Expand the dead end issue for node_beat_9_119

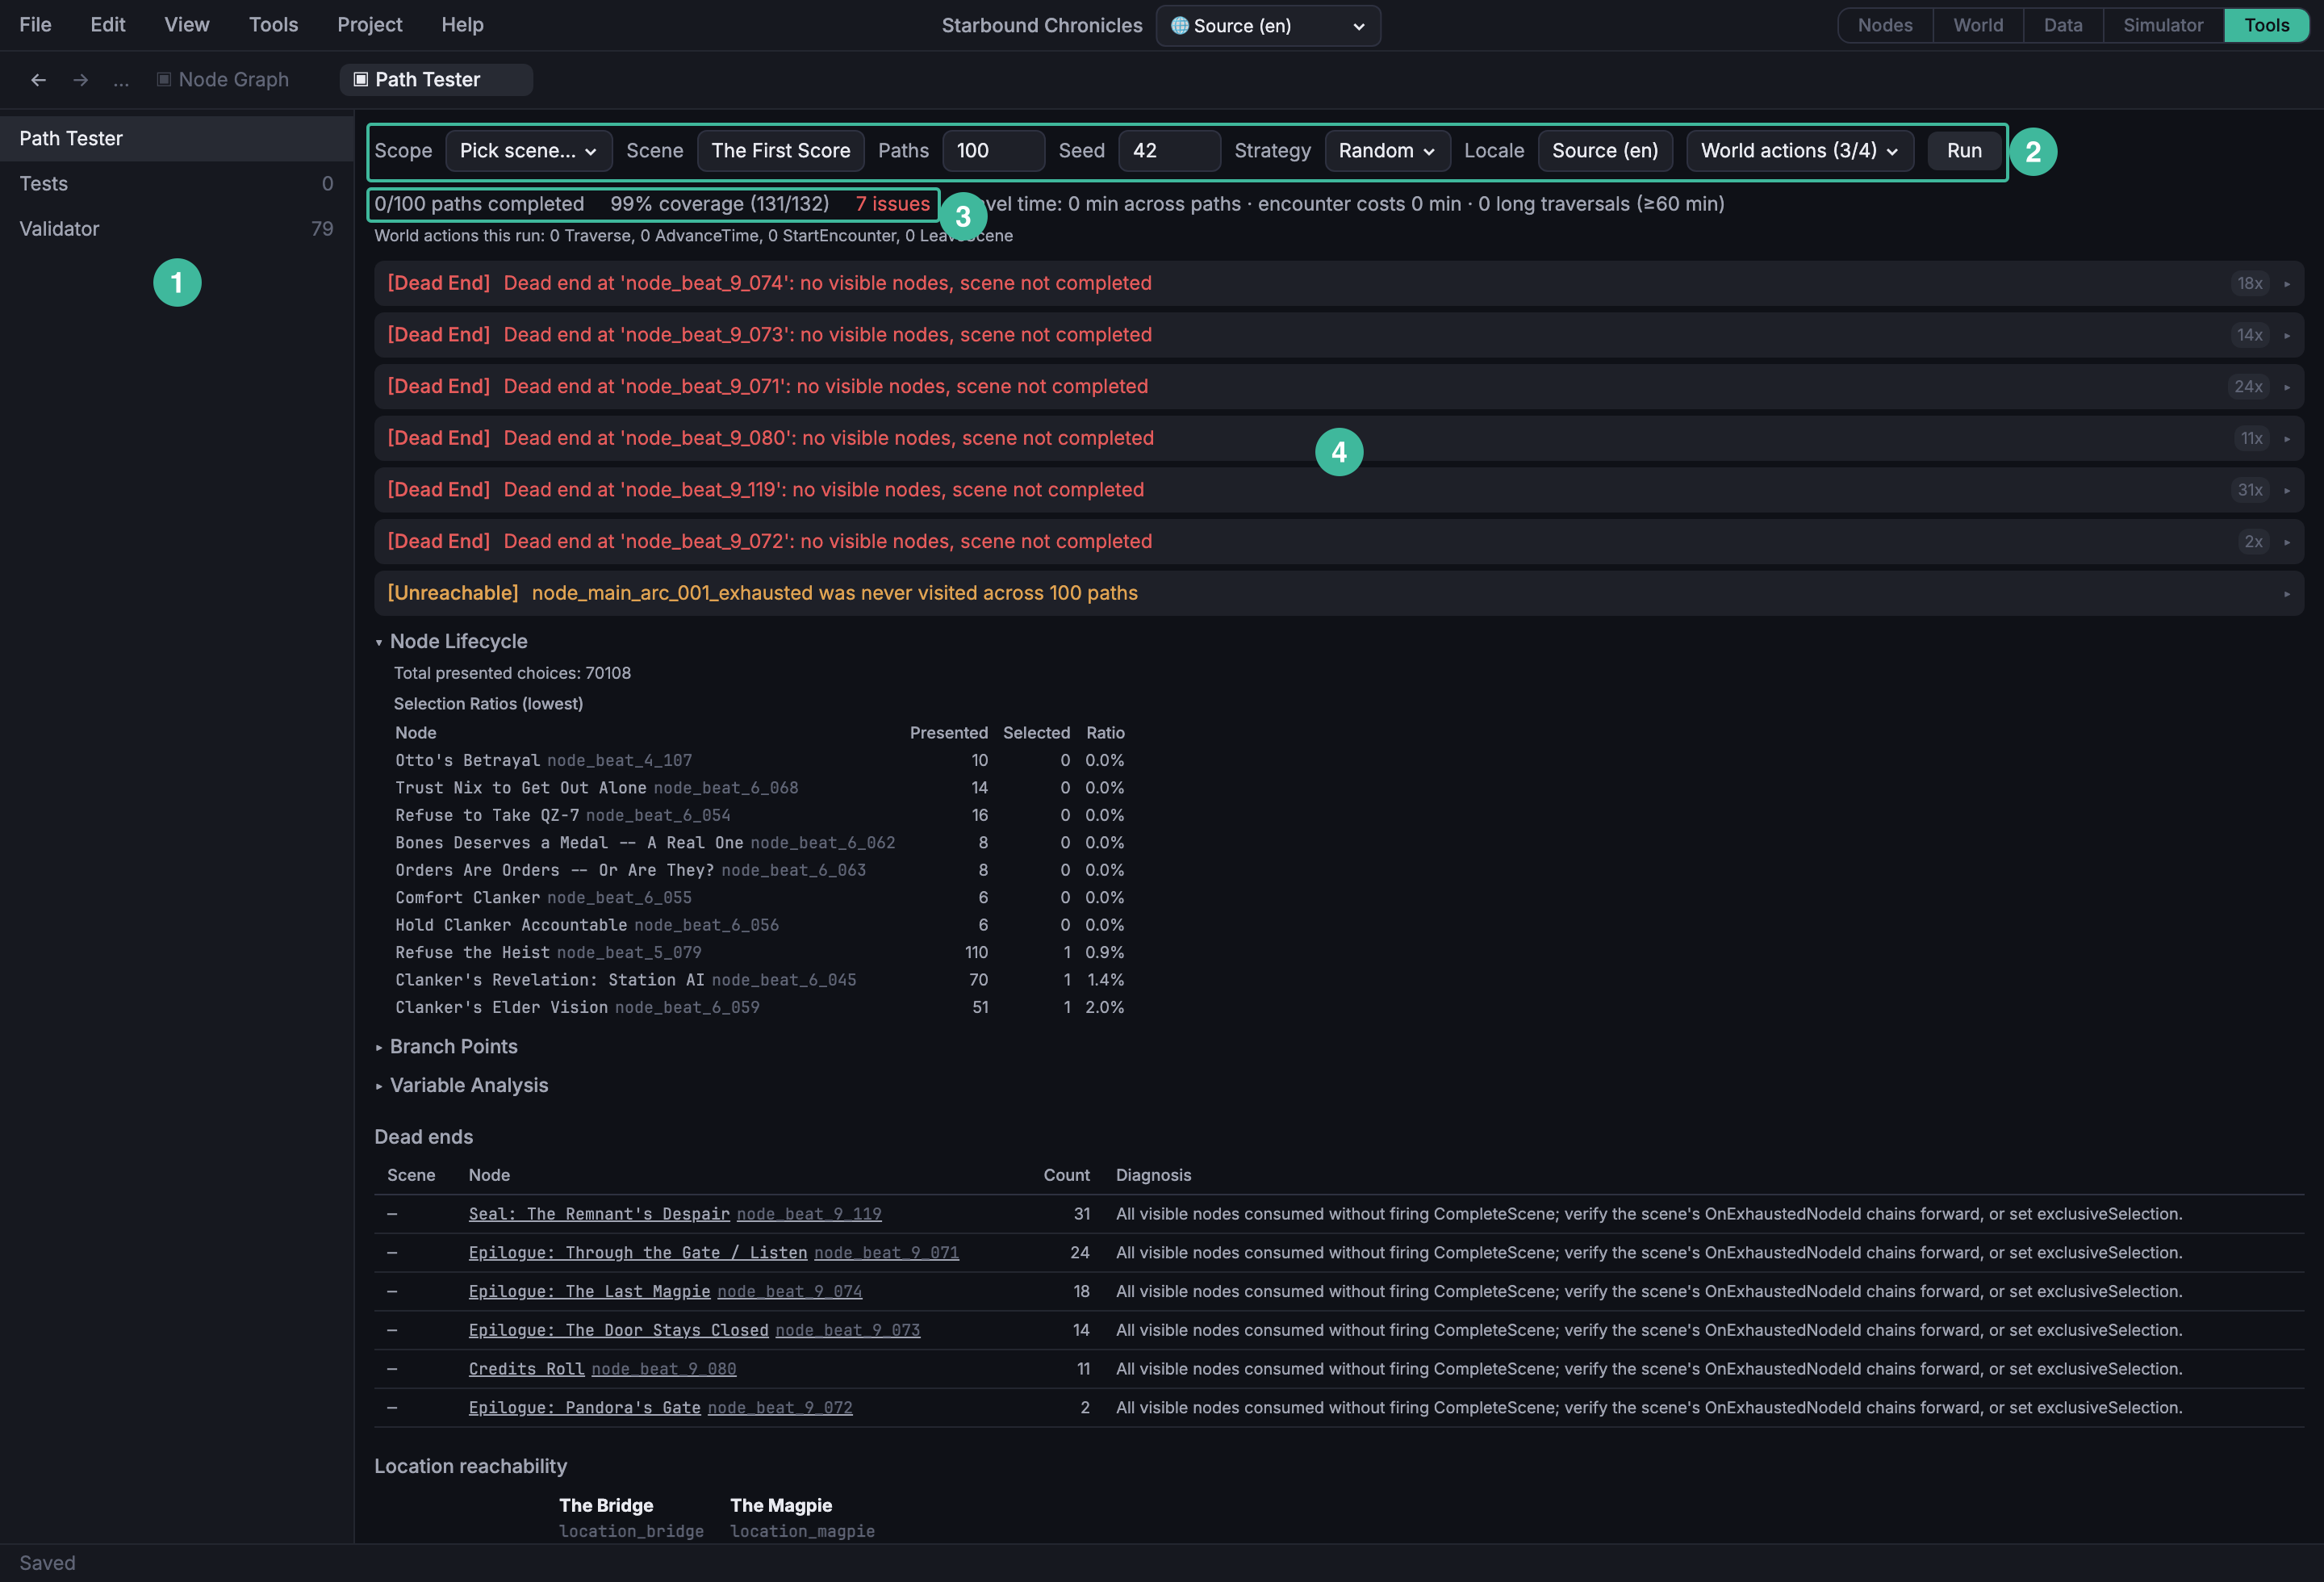tap(1339, 490)
